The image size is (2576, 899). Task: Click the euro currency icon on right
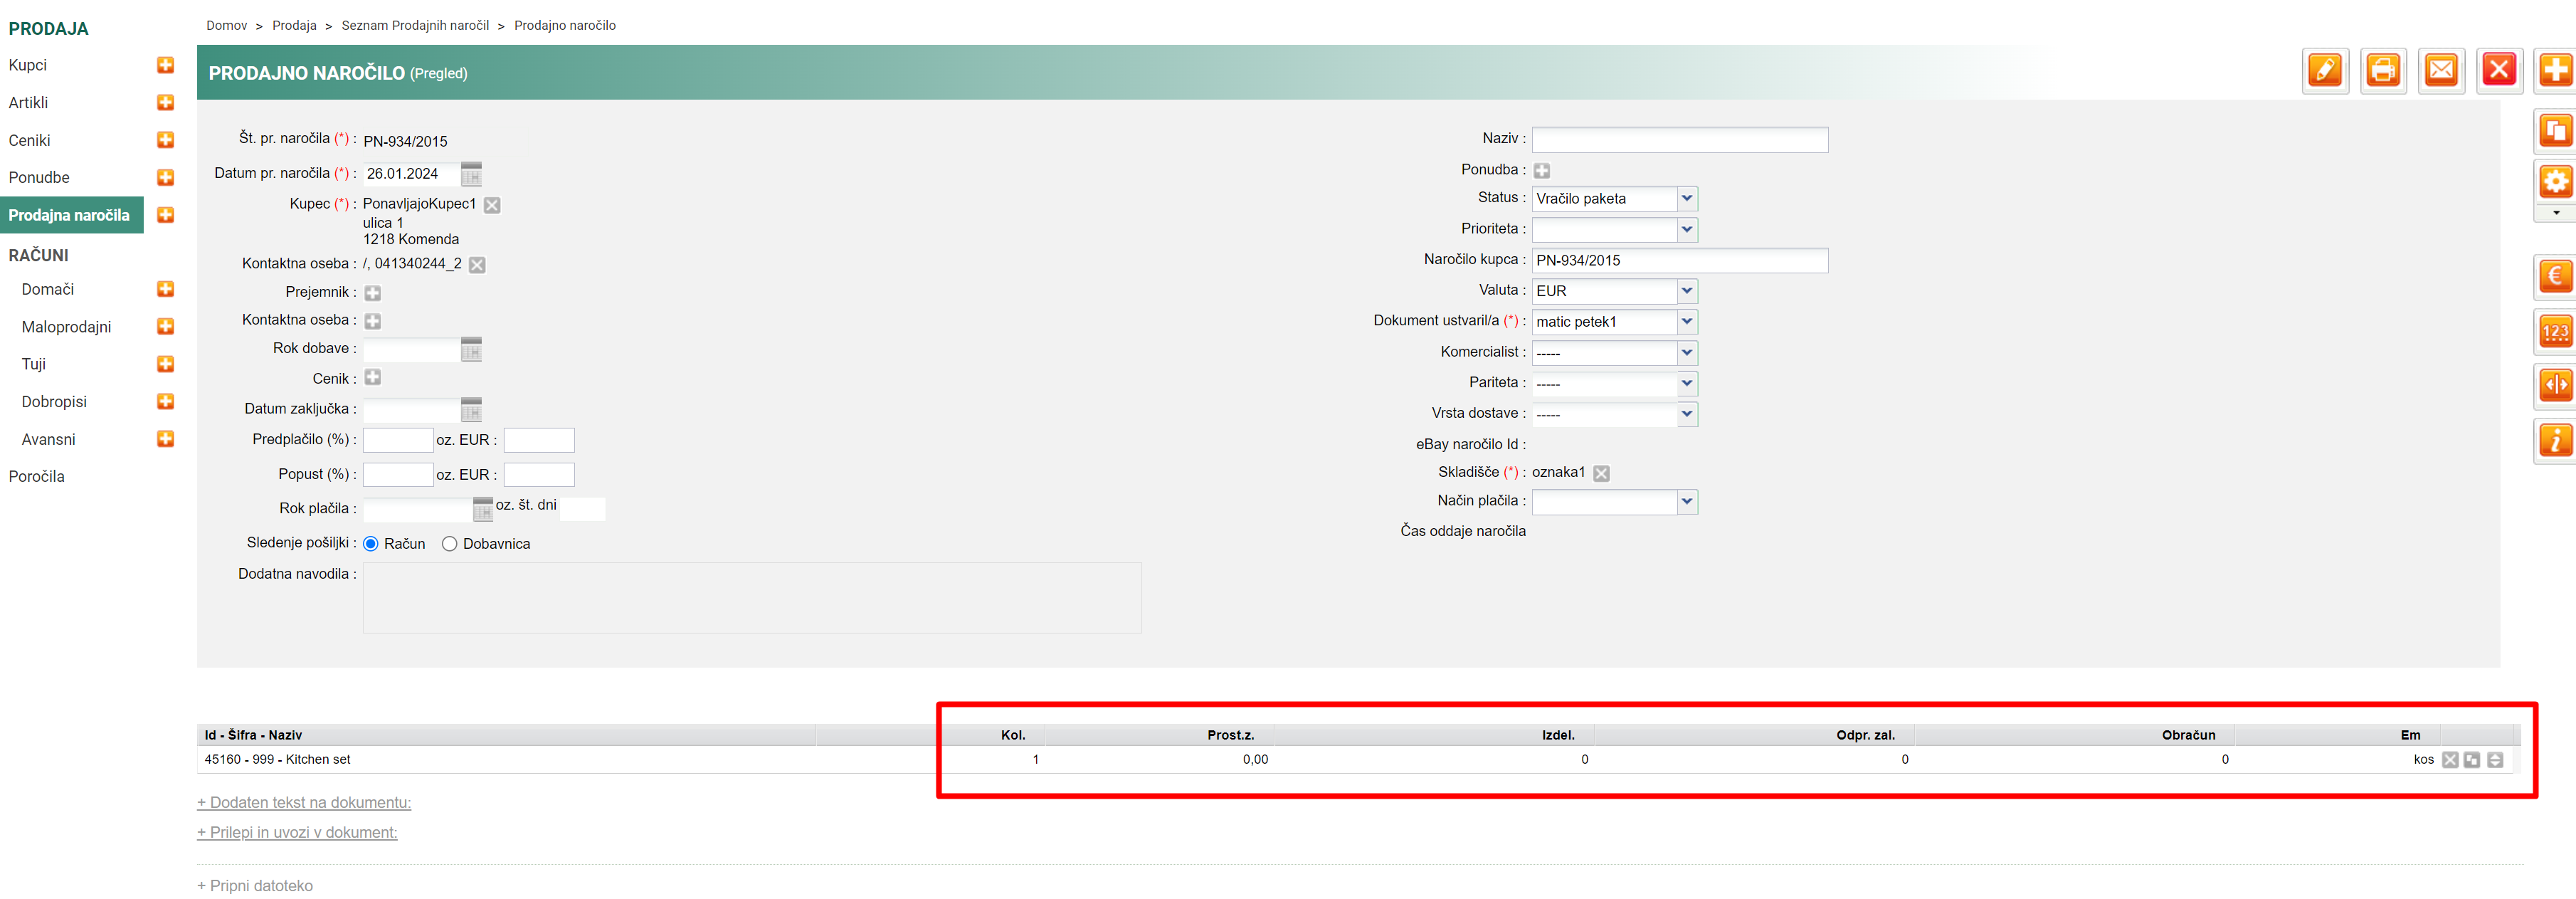[x=2555, y=277]
